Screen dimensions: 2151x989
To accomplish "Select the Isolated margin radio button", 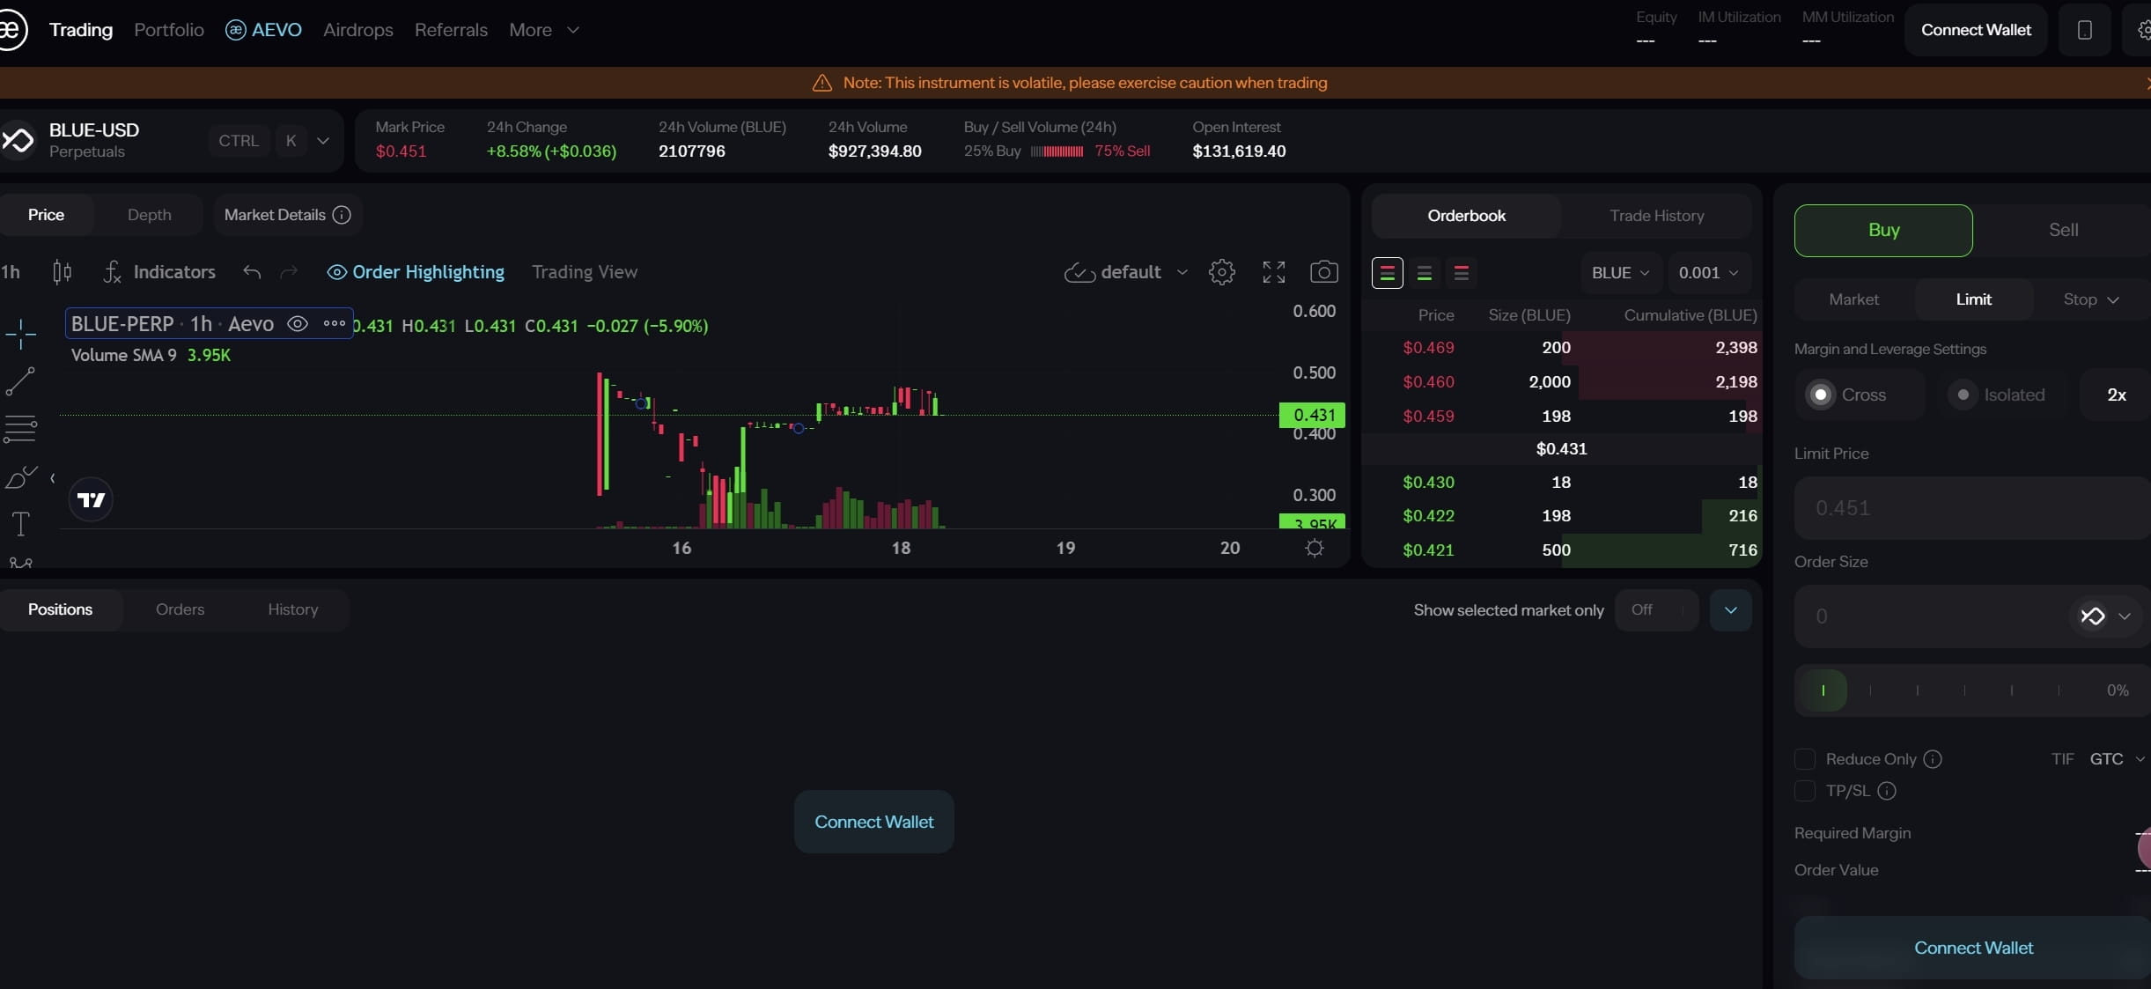I will (1963, 395).
